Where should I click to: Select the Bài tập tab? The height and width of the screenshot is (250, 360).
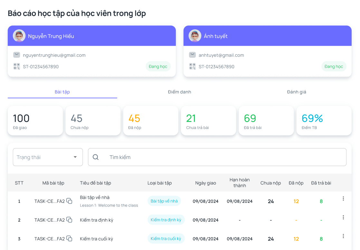[62, 92]
